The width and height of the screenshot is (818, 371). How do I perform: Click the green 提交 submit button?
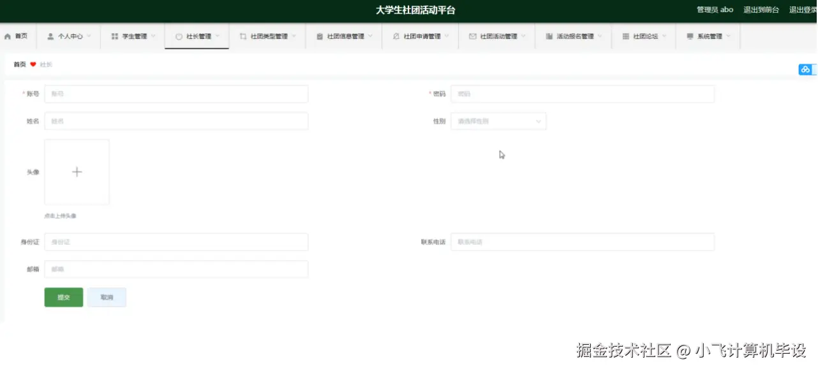point(64,298)
